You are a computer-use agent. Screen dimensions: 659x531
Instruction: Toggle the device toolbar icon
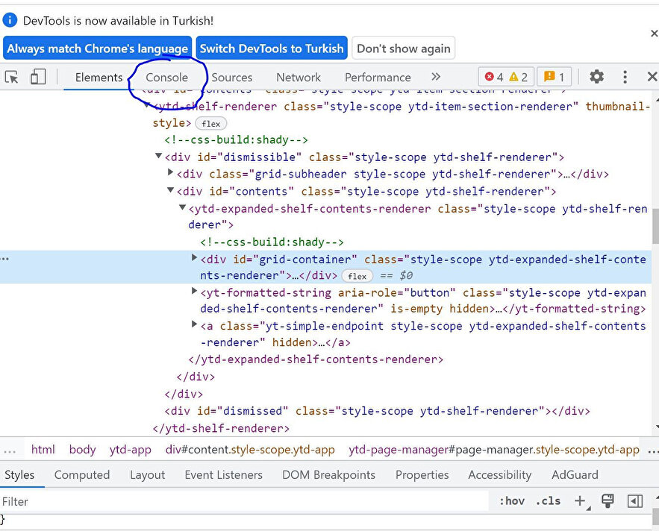37,77
